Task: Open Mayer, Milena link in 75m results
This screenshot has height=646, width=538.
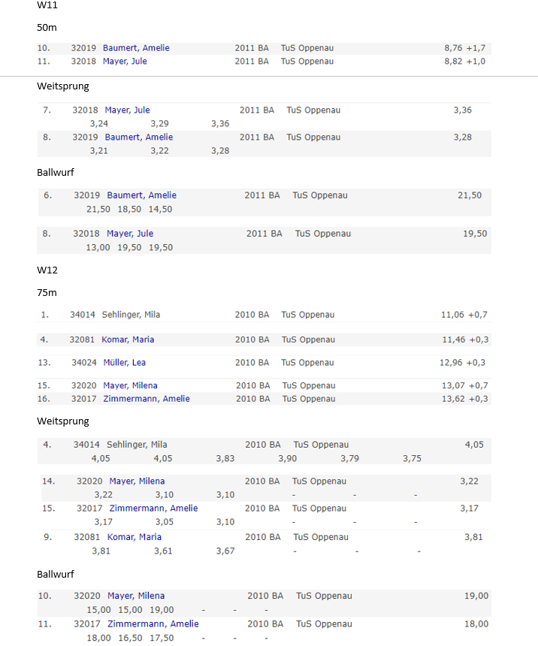Action: [x=130, y=386]
